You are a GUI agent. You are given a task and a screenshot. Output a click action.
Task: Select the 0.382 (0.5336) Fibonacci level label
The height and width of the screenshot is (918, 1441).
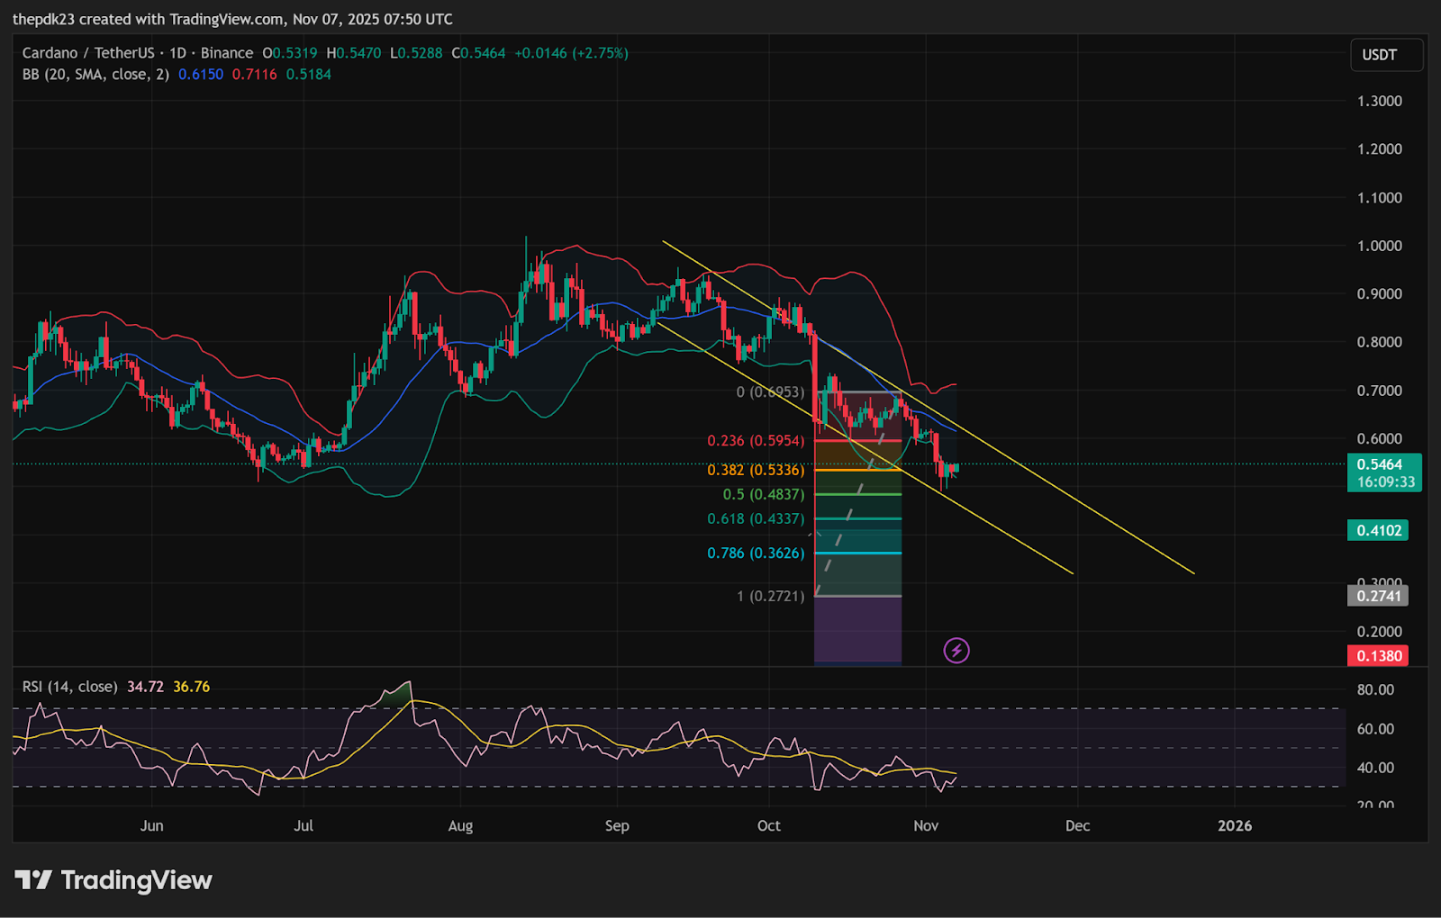pos(756,471)
